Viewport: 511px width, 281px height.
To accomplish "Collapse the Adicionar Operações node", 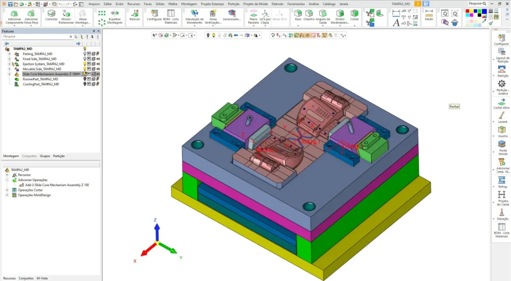I will (x=7, y=180).
